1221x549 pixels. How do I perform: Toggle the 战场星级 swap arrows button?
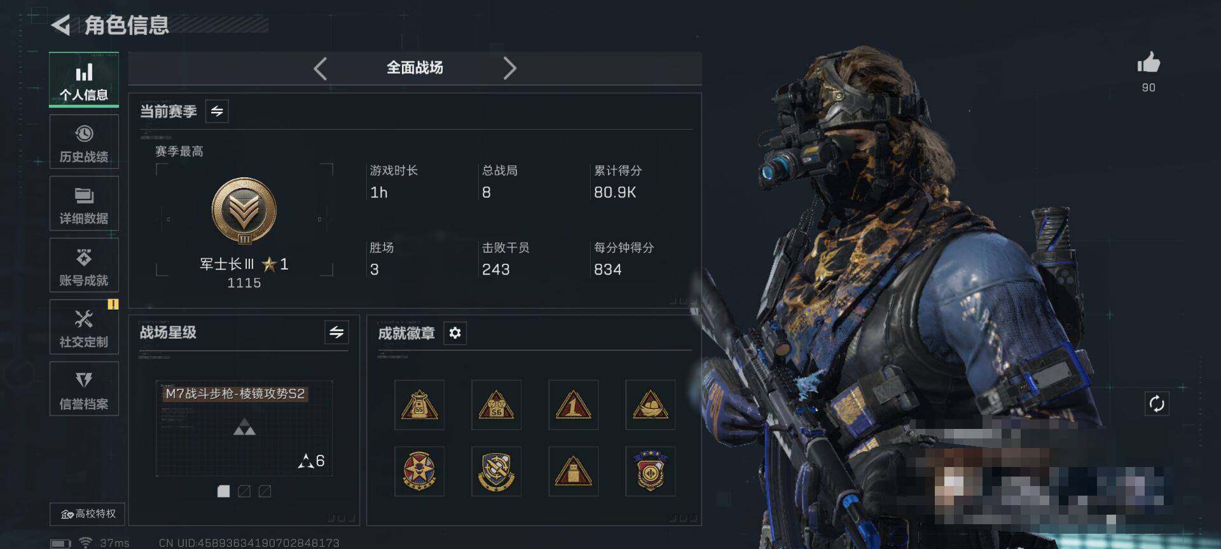pos(336,332)
